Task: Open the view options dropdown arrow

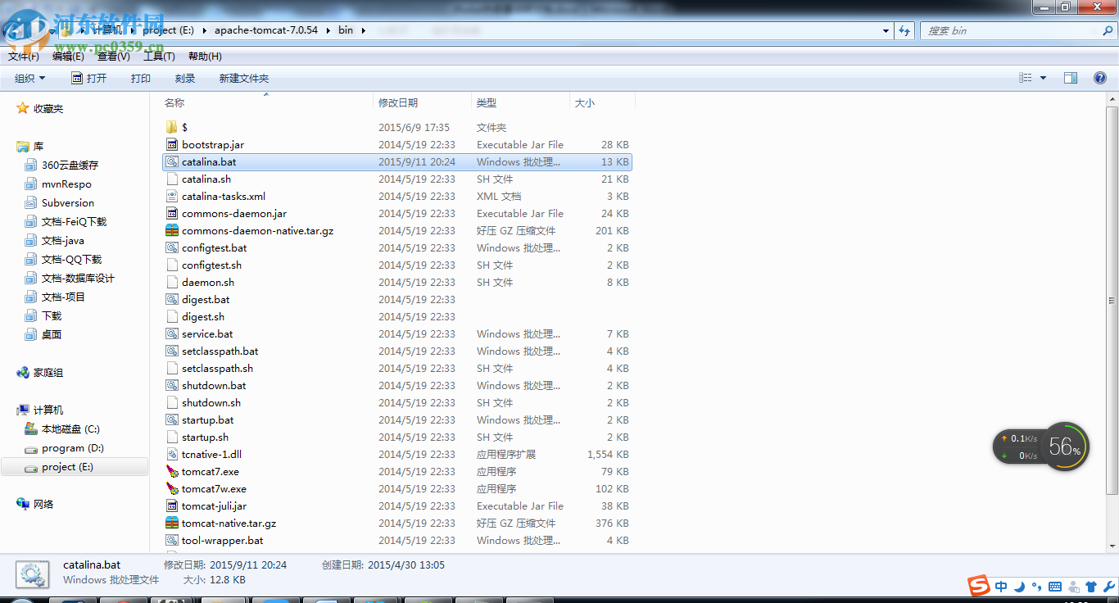Action: pos(1043,78)
